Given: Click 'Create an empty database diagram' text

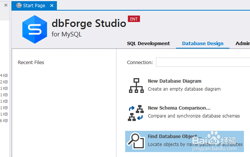Looking at the screenshot, I should coord(184,89).
